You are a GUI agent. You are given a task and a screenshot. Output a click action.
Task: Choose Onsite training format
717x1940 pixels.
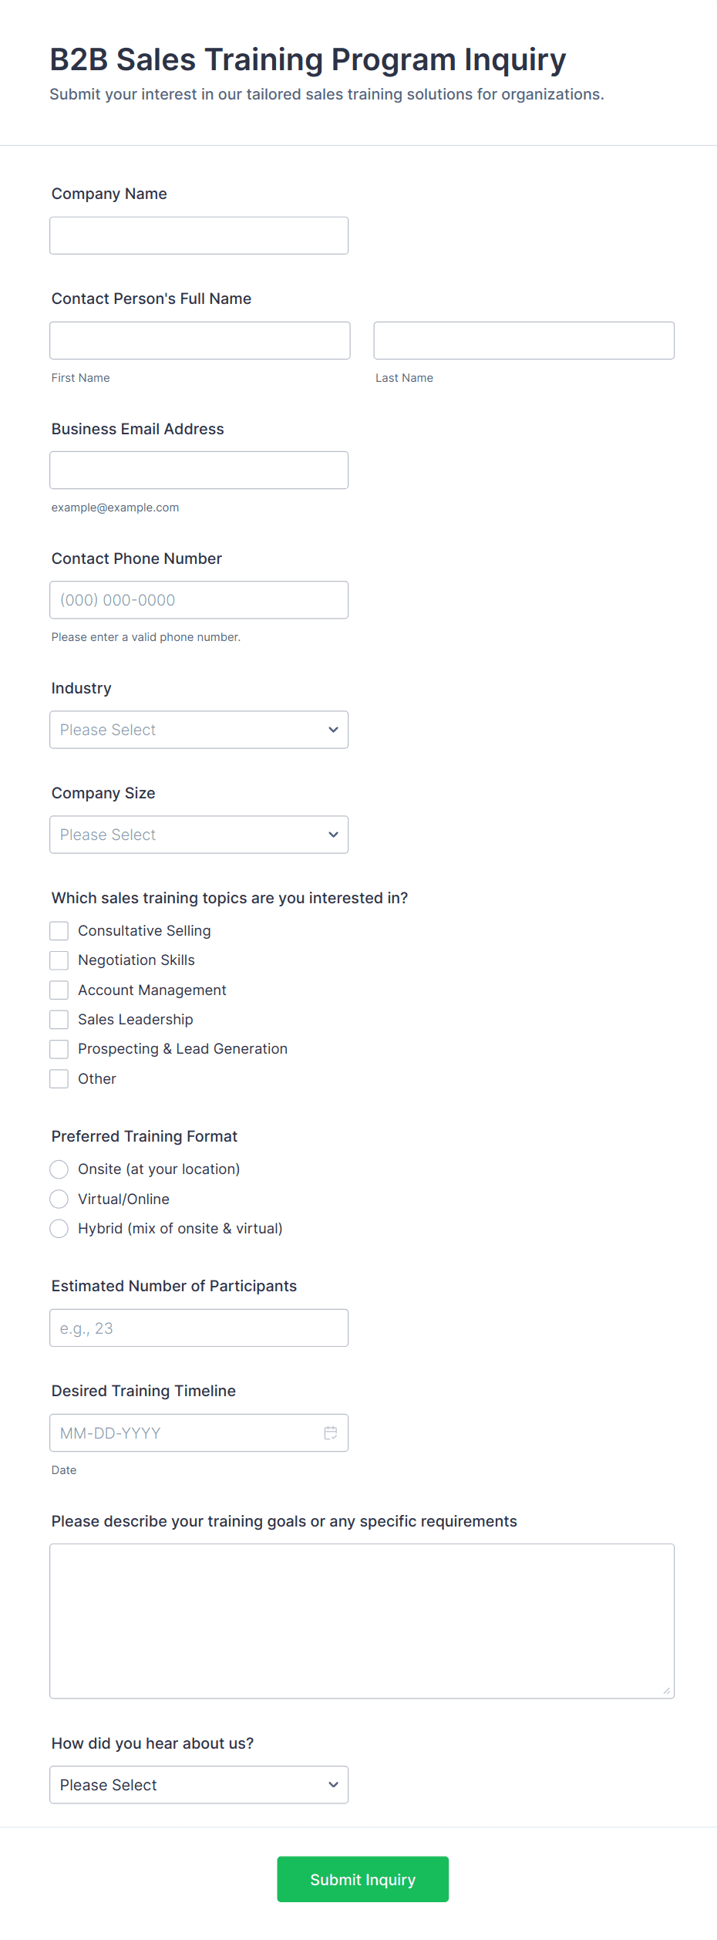59,1169
